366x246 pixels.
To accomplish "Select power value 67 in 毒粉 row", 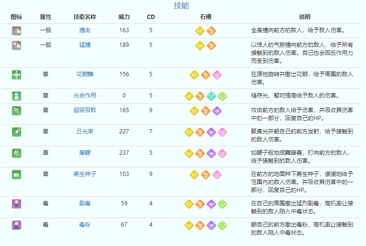I will [124, 225].
